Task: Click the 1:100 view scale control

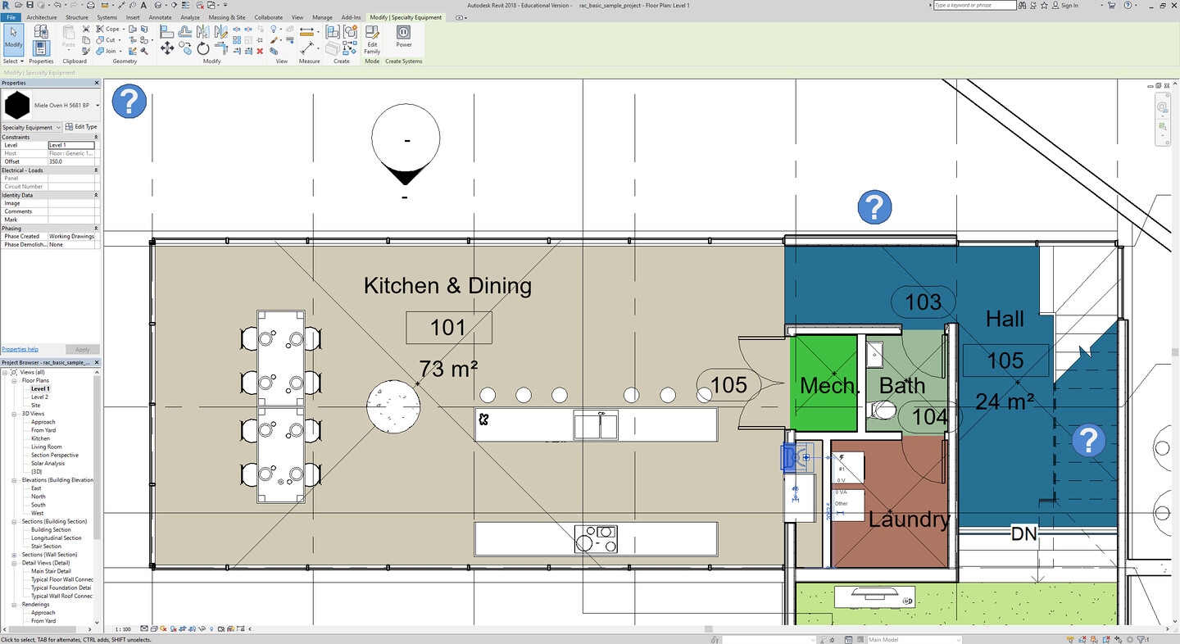Action: 123,629
